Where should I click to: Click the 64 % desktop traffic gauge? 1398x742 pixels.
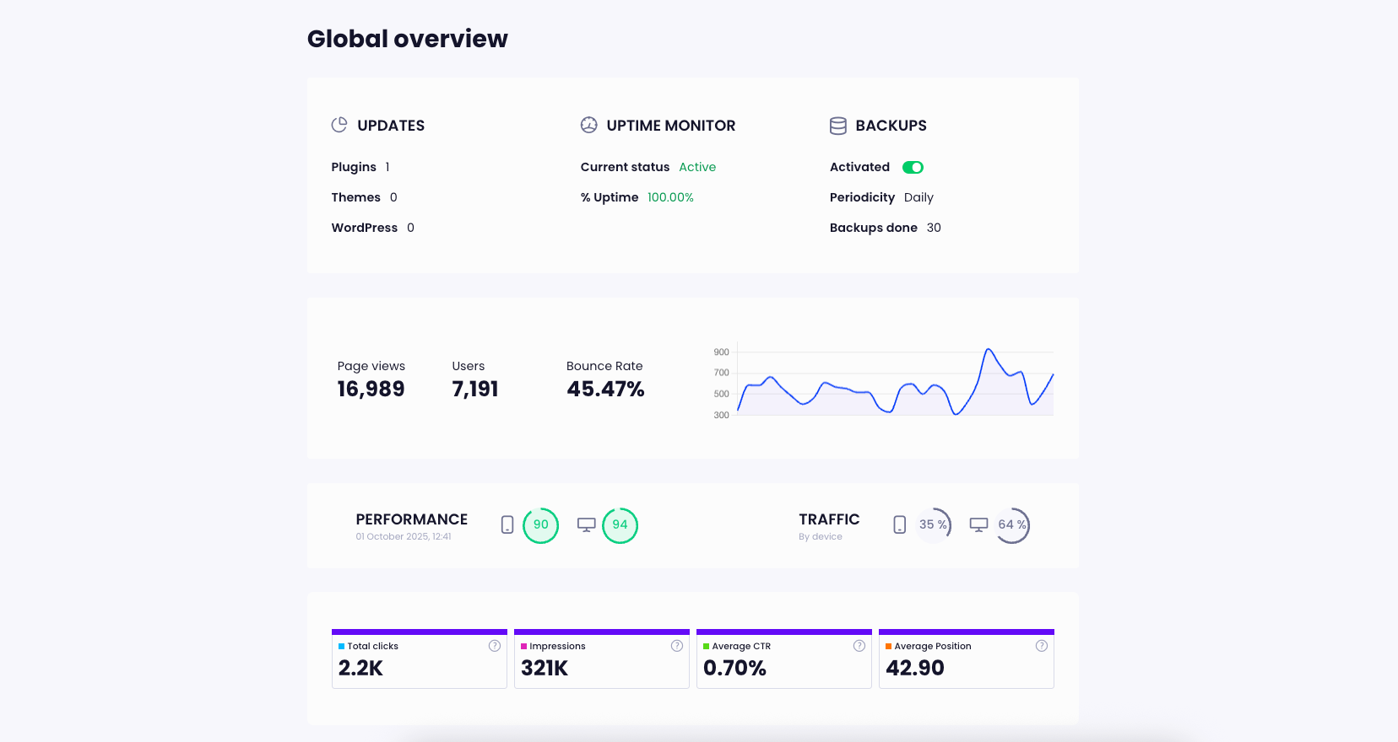click(1012, 525)
